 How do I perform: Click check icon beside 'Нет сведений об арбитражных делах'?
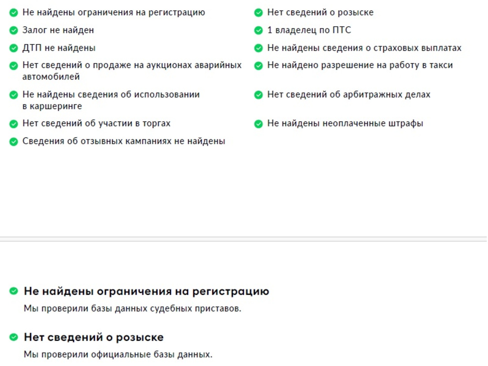[258, 95]
